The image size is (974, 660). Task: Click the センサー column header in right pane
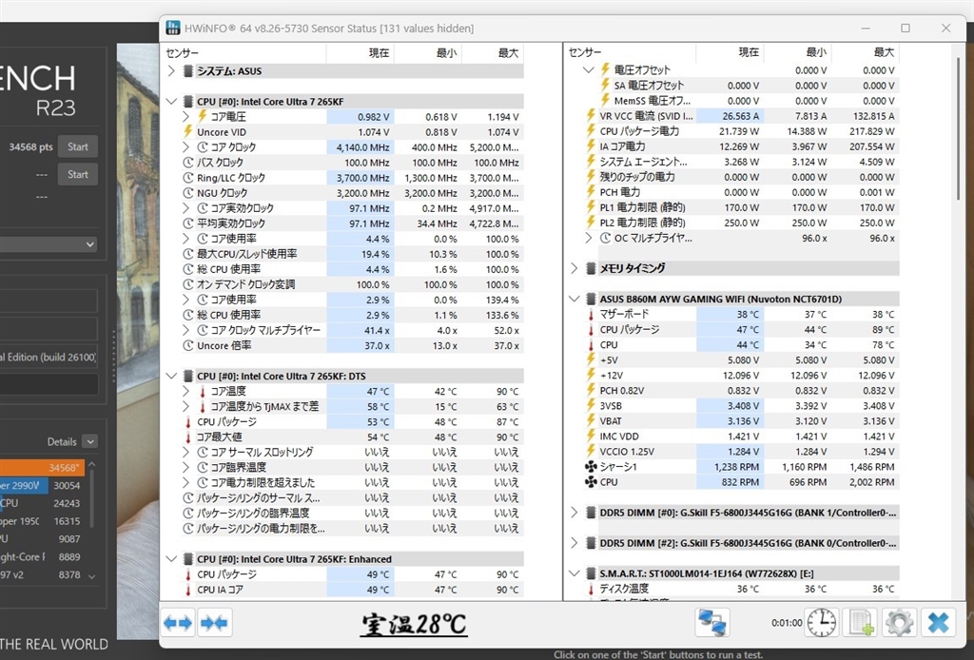(632, 52)
